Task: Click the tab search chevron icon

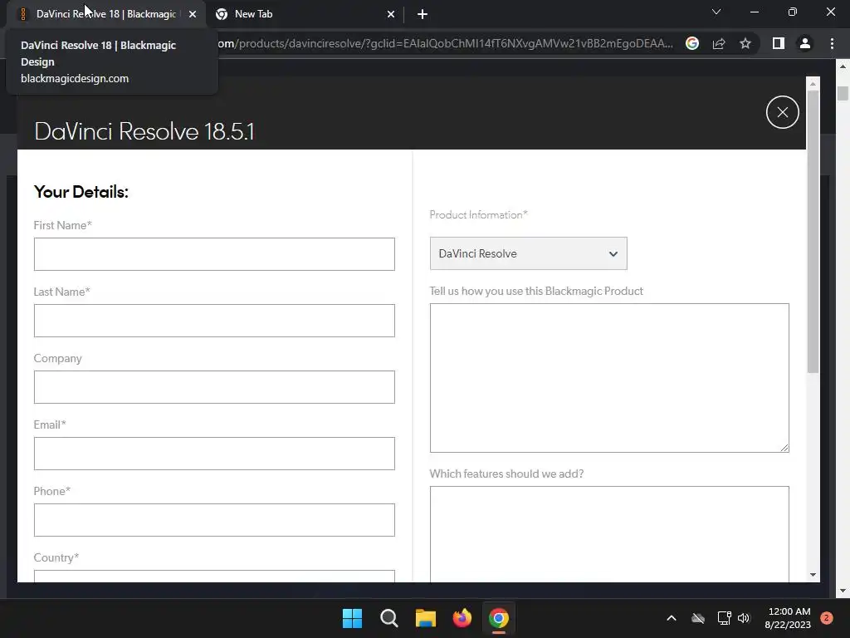Action: [x=716, y=12]
